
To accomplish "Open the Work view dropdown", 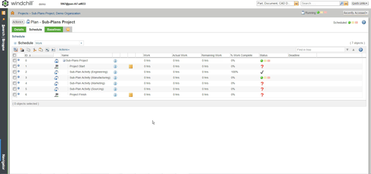I will click(81, 43).
